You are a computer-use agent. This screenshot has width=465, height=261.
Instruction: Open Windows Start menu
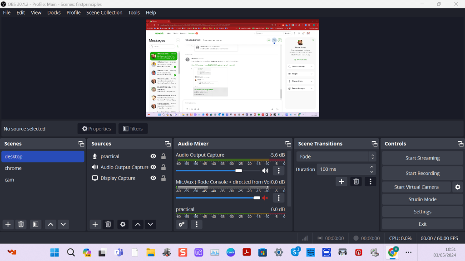54,252
